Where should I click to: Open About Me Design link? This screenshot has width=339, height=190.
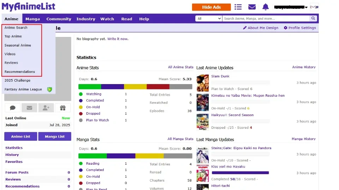coord(261,28)
